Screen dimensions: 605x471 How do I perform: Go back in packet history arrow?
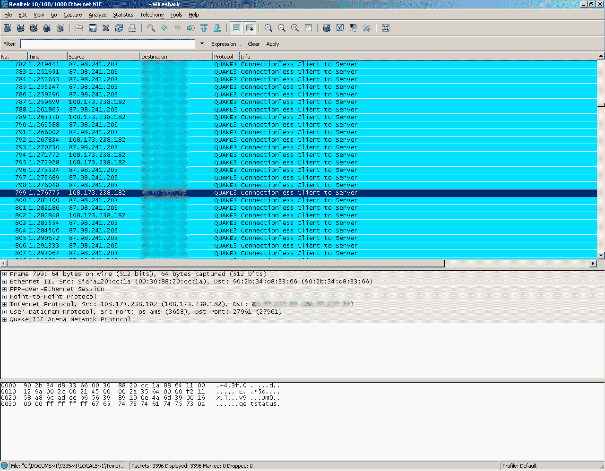click(164, 28)
